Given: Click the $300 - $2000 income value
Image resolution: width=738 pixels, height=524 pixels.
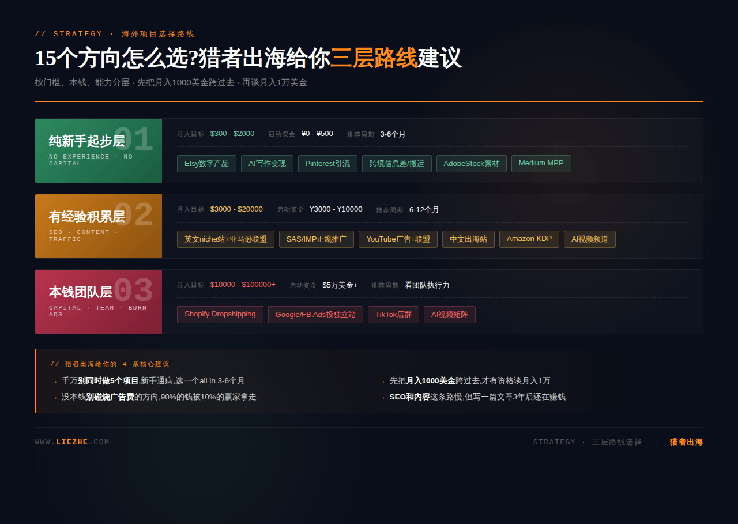Looking at the screenshot, I should point(232,134).
